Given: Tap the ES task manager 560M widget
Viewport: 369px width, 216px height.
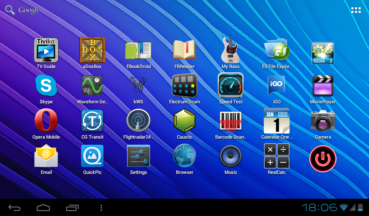Looking at the screenshot, I should (323, 53).
